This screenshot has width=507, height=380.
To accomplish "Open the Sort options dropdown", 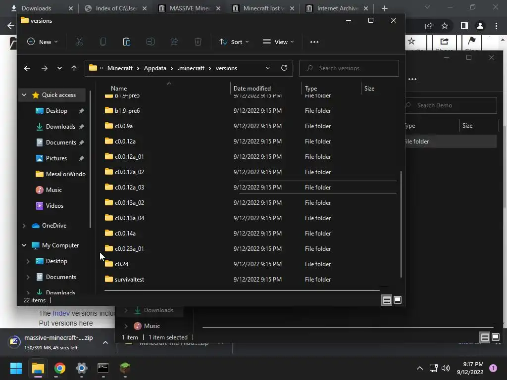I will [234, 42].
